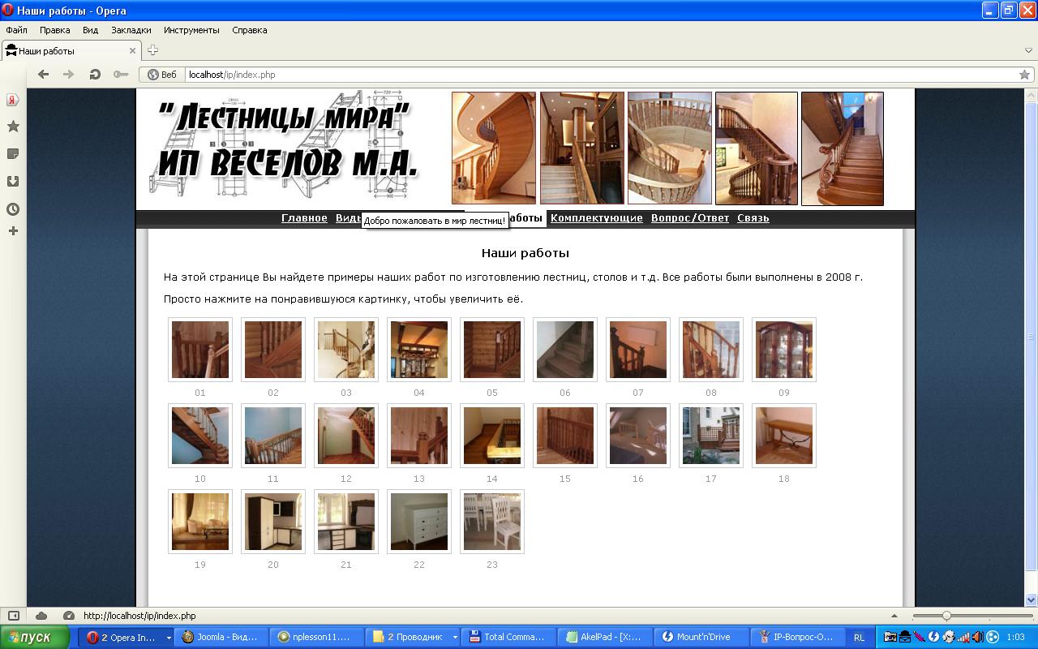Click the spiral staircase header photo

(x=494, y=148)
